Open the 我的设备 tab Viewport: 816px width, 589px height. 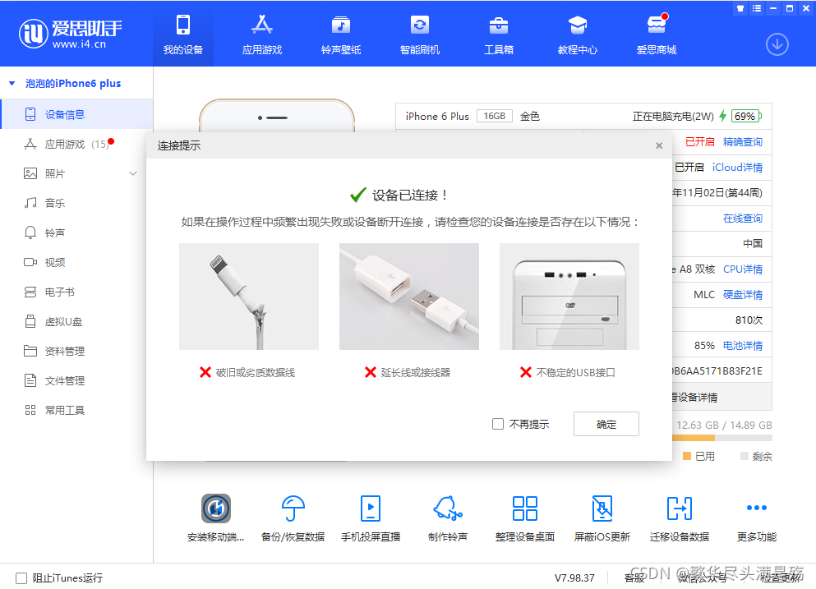(x=182, y=35)
